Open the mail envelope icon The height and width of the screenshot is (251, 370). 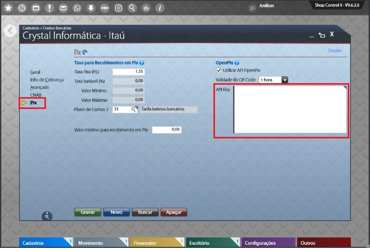(63, 8)
